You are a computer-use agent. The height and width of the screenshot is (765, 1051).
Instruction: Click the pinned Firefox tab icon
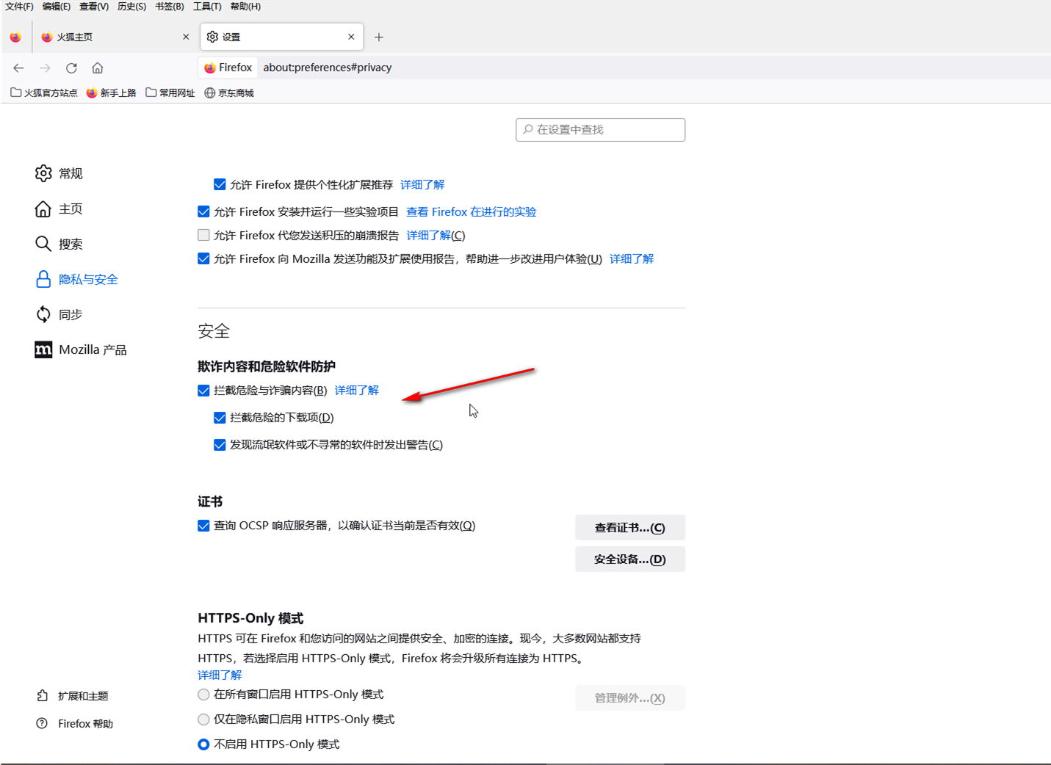click(x=15, y=37)
